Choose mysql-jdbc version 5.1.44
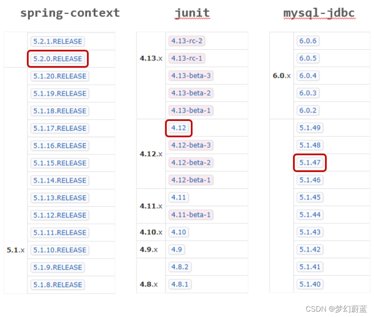Screen dimensions: 374x317 tap(310, 215)
